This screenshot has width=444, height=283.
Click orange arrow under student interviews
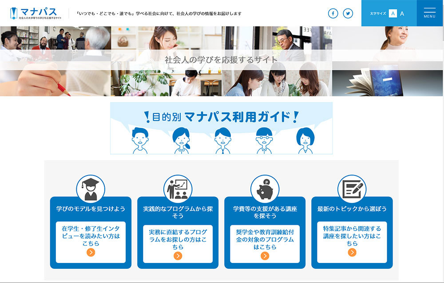[91, 252]
